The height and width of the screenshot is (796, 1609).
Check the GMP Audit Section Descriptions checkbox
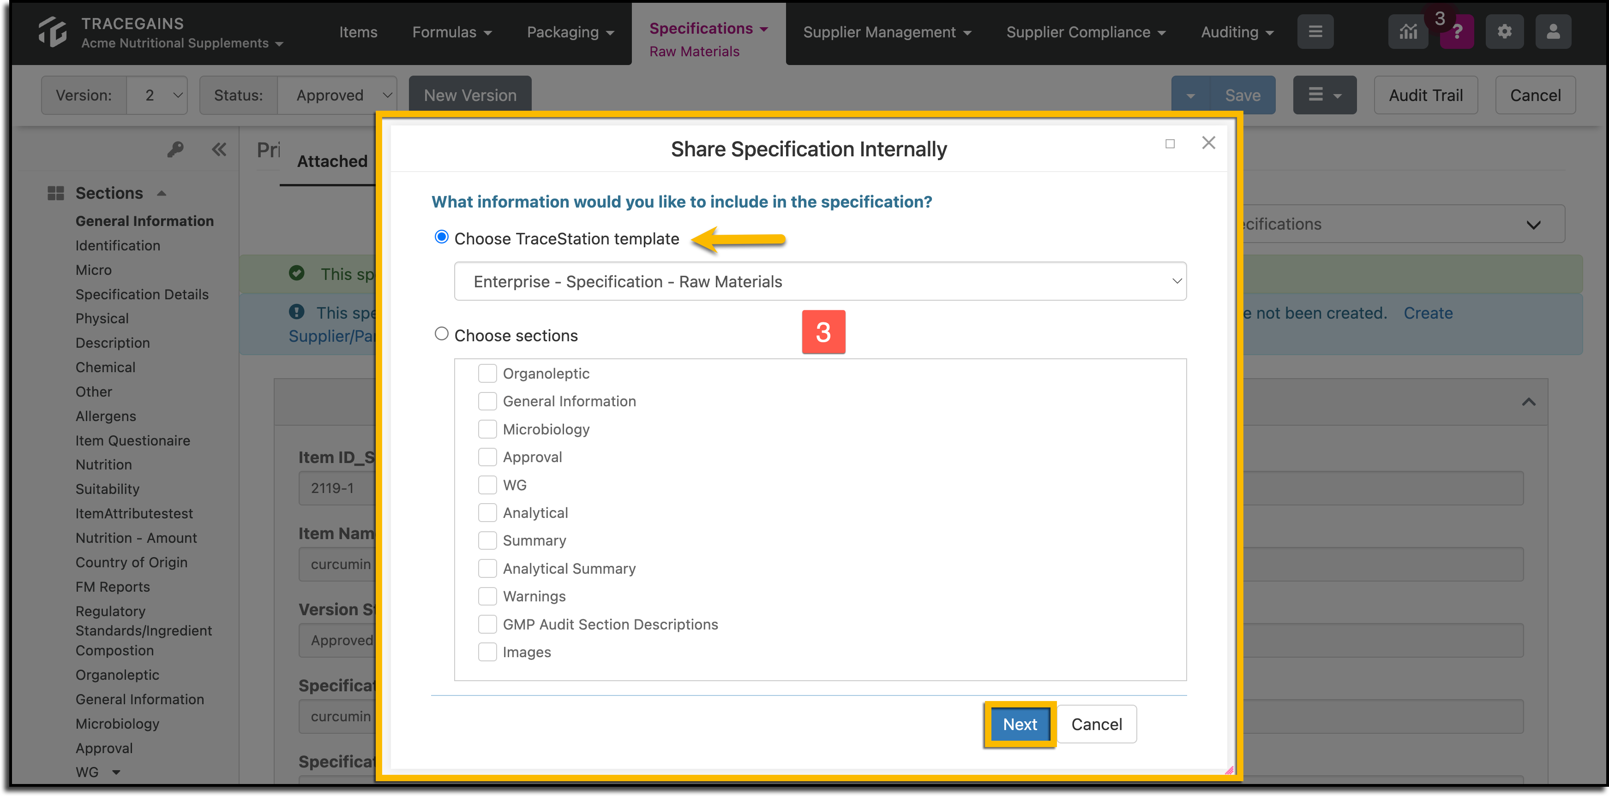coord(487,624)
